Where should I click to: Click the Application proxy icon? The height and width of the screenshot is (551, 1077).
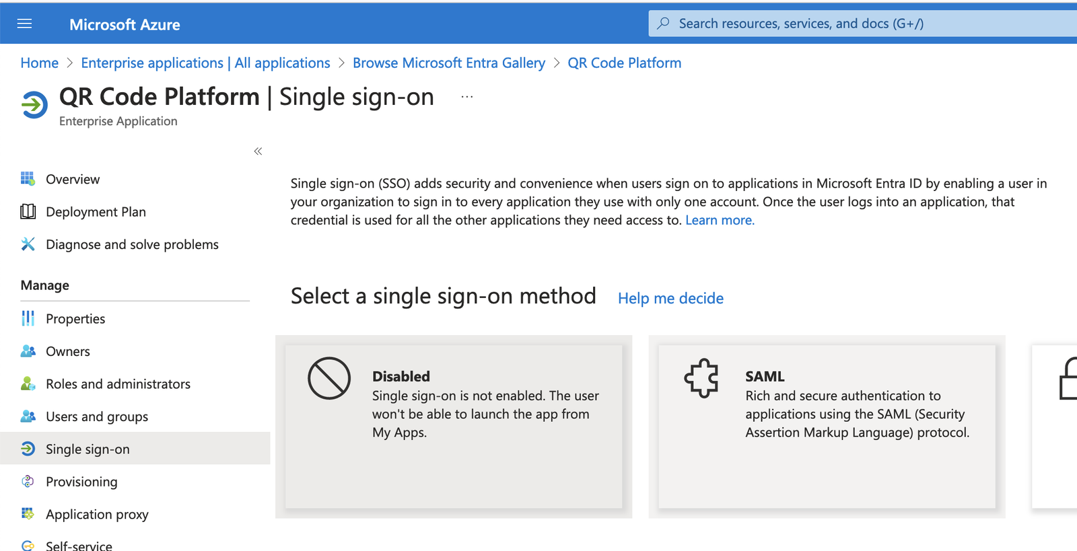28,514
